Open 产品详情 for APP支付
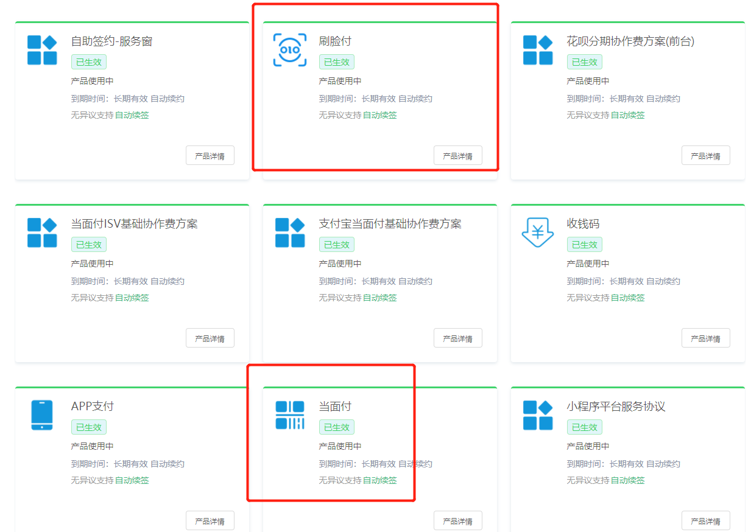 tap(210, 521)
